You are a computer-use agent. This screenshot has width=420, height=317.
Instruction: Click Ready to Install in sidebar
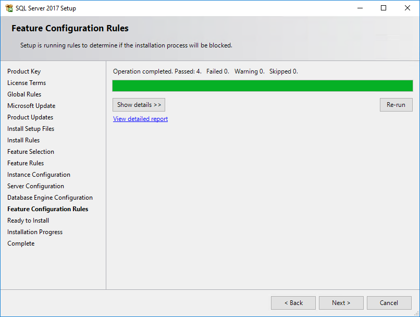click(28, 221)
